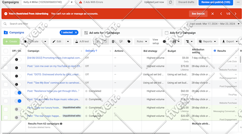The width and height of the screenshot is (242, 134).
Task: Click the A/B test button
Action: point(82,41)
